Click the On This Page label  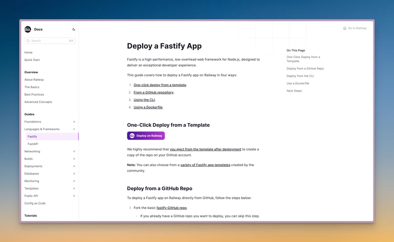point(295,50)
